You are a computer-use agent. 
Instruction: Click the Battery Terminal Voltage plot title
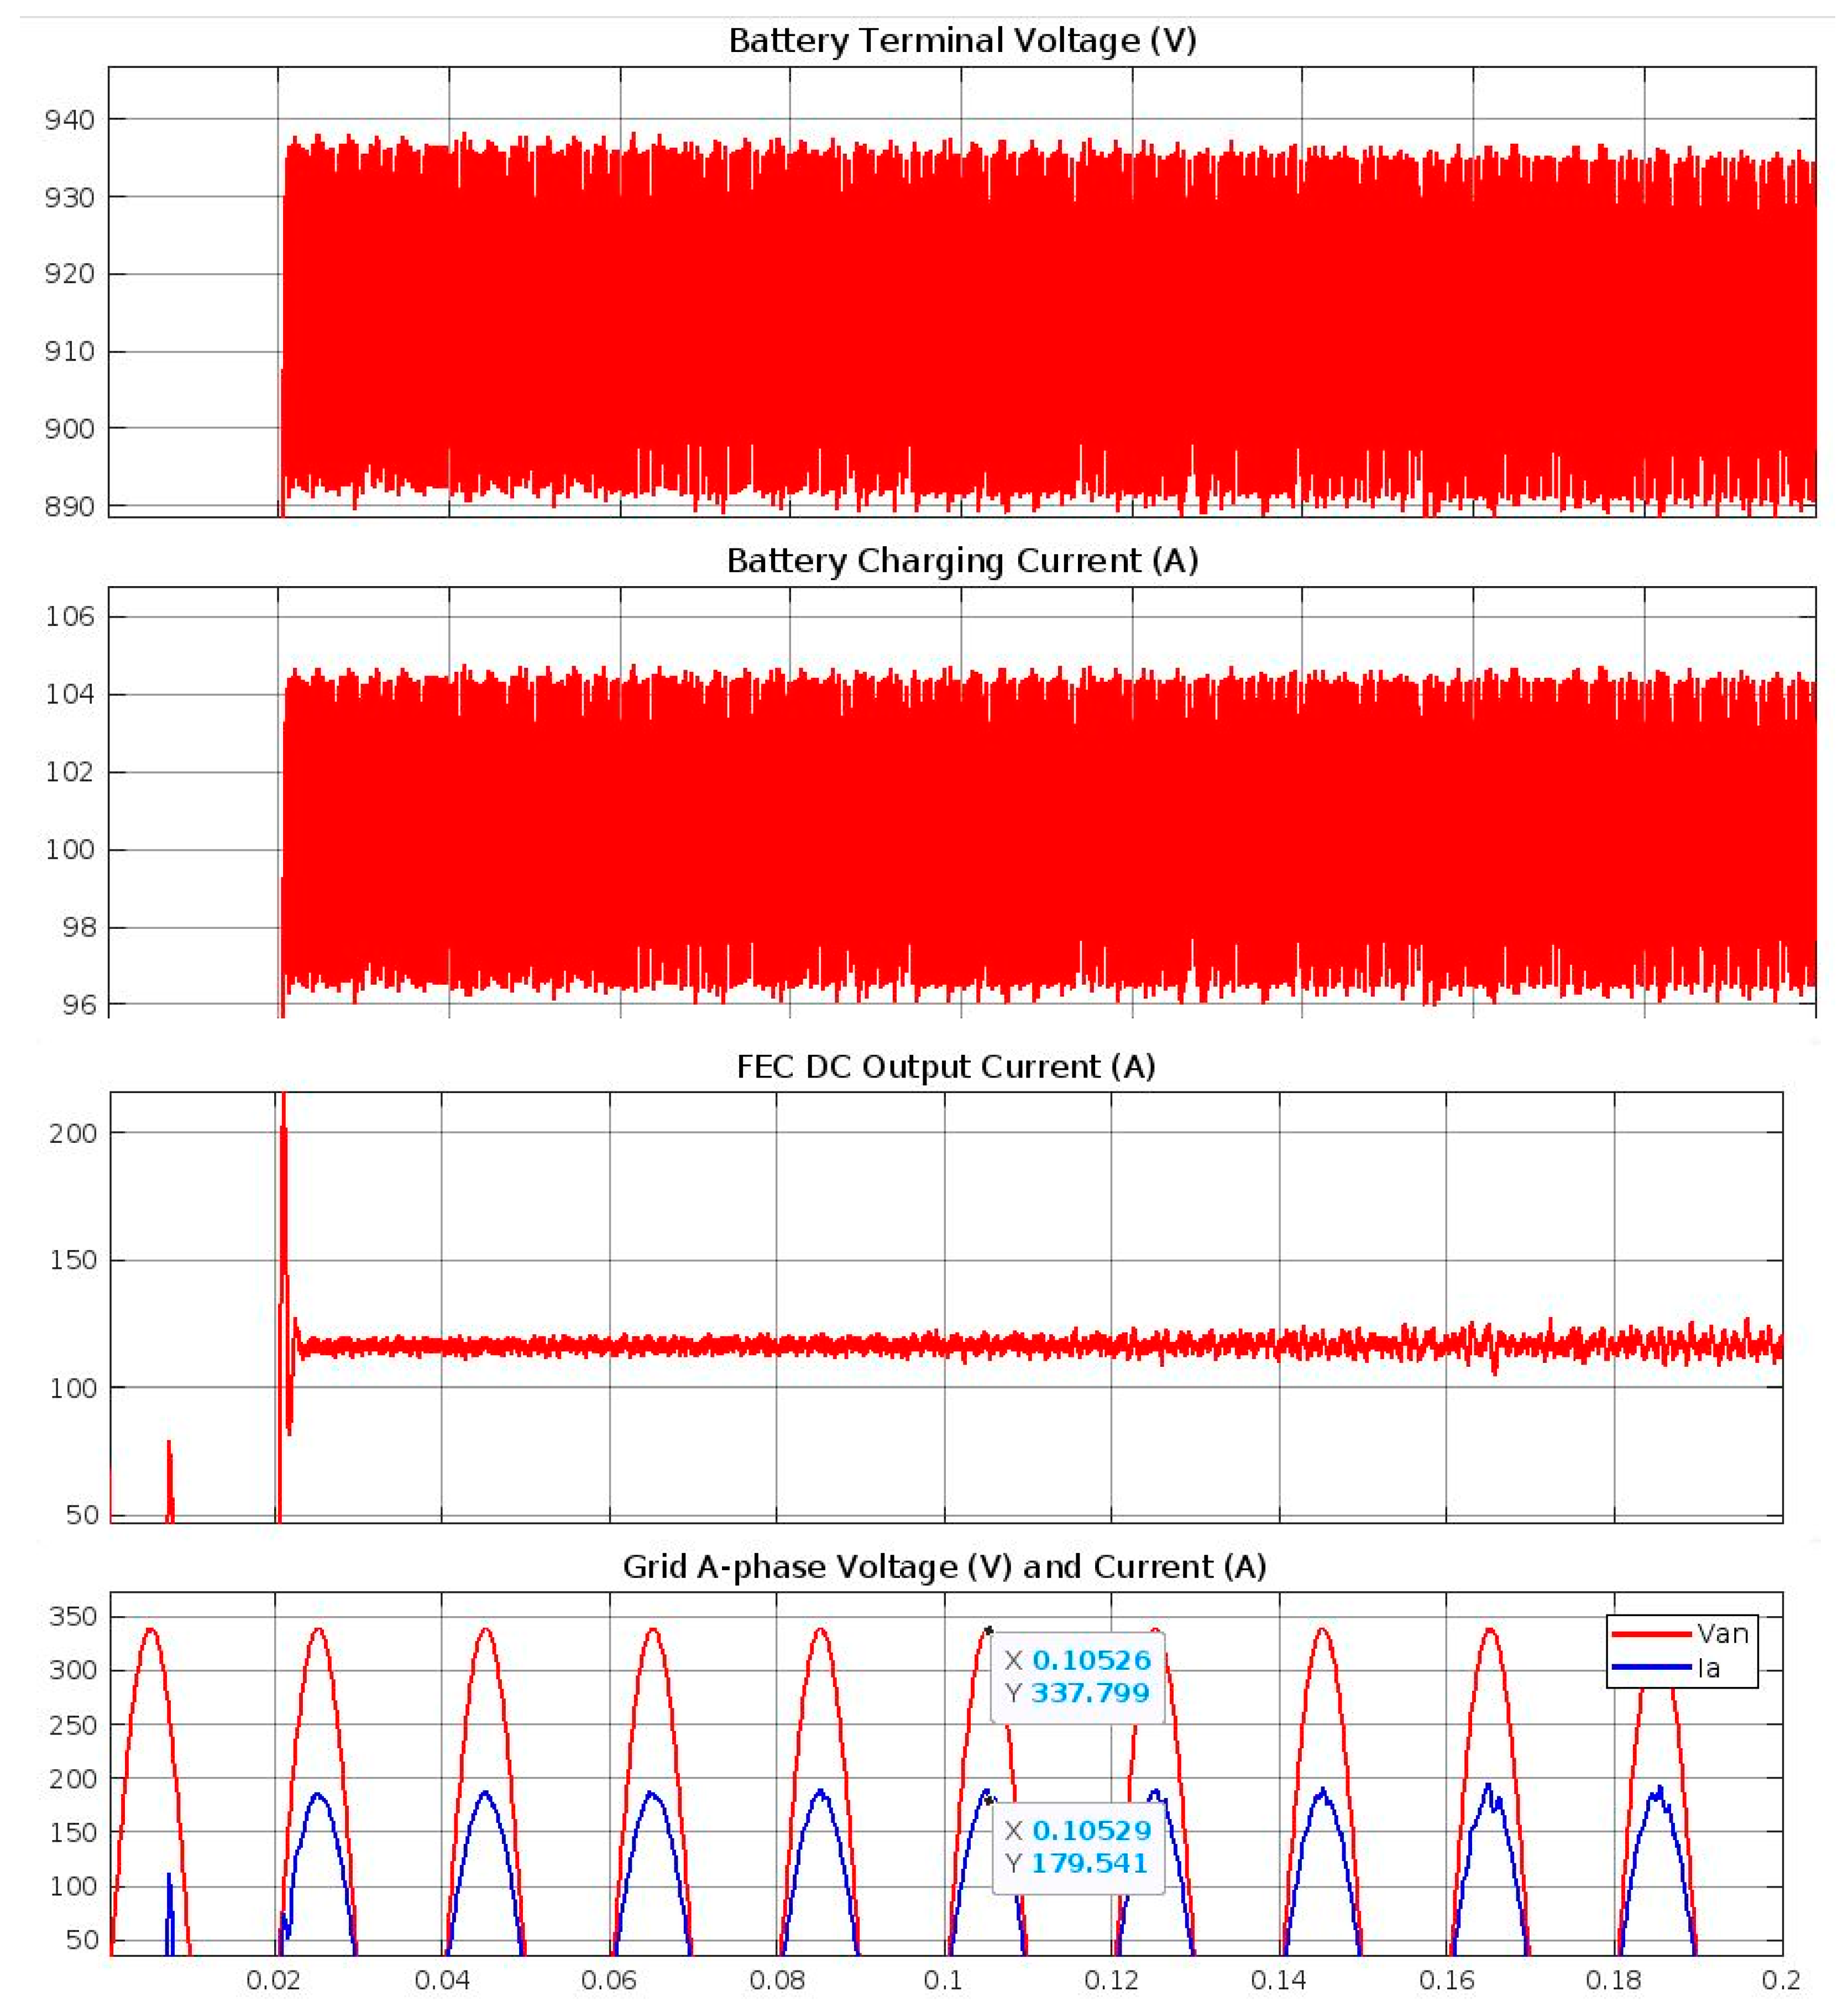point(962,41)
